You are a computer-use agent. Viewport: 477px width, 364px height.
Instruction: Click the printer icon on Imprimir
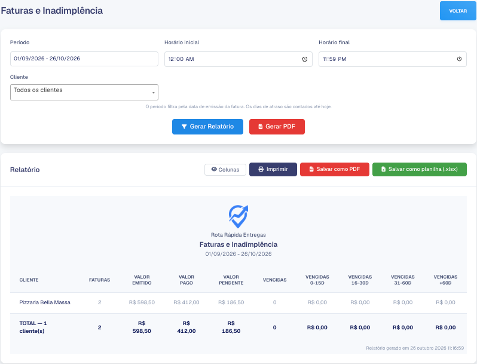click(x=261, y=169)
